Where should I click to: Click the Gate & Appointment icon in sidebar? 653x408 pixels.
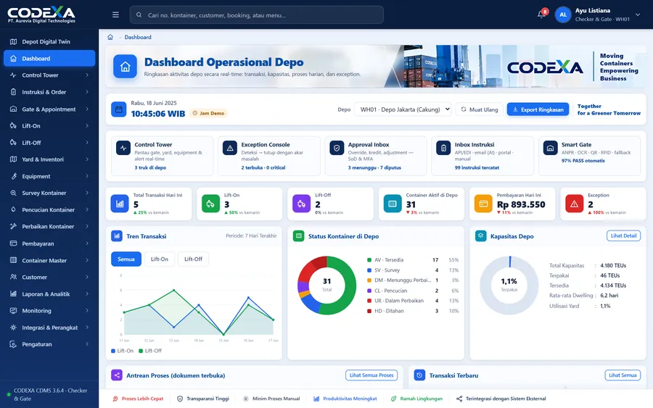(13, 109)
